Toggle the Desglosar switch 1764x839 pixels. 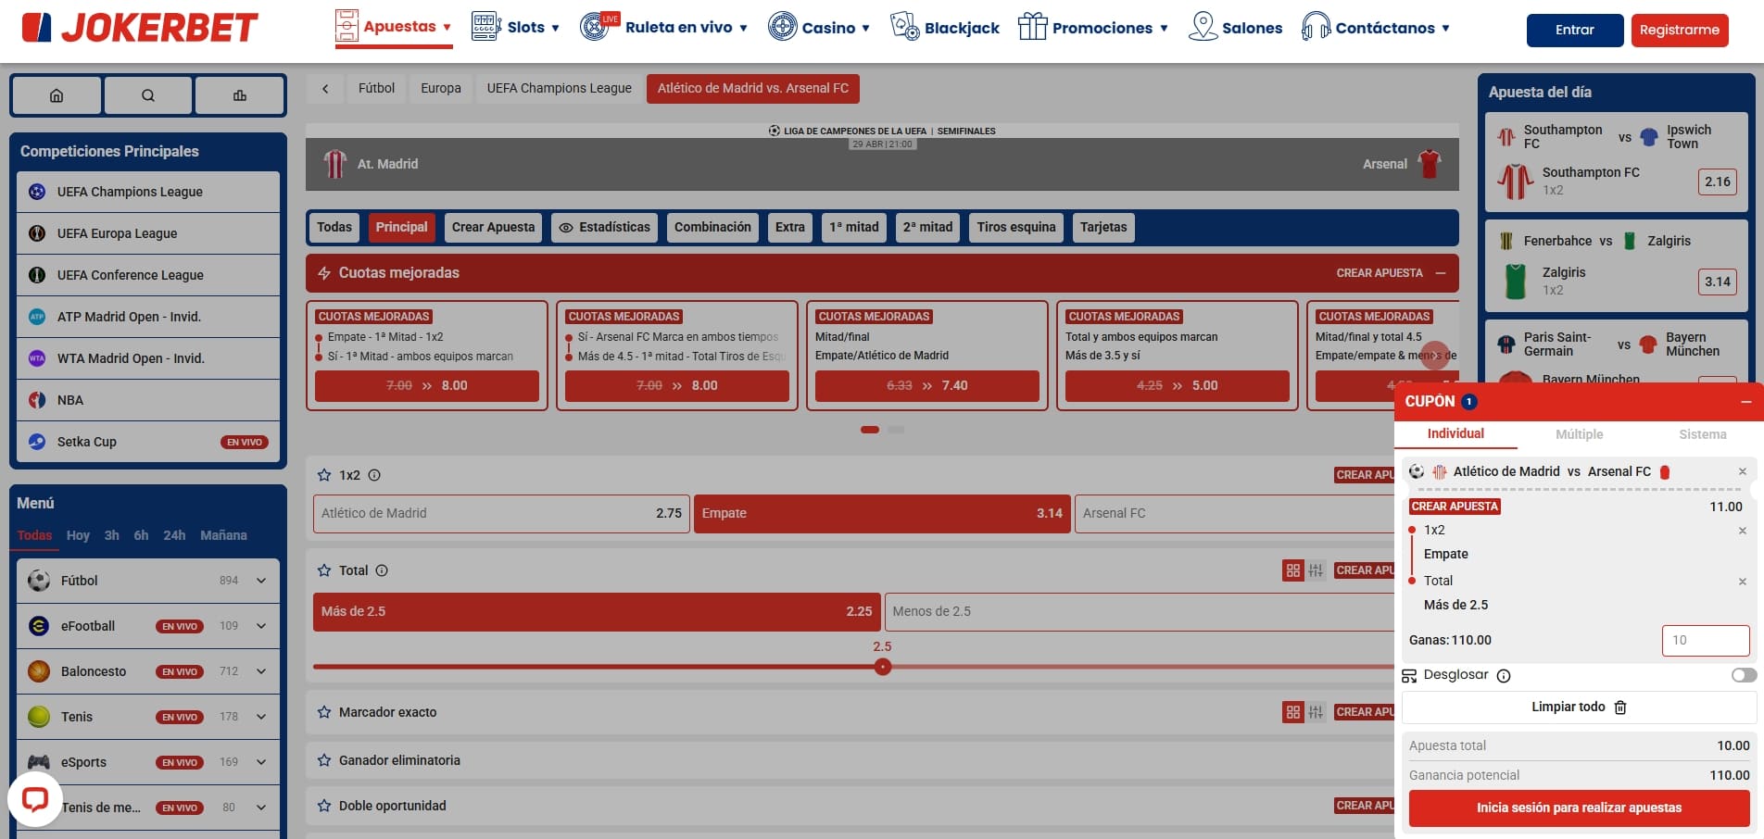point(1743,675)
